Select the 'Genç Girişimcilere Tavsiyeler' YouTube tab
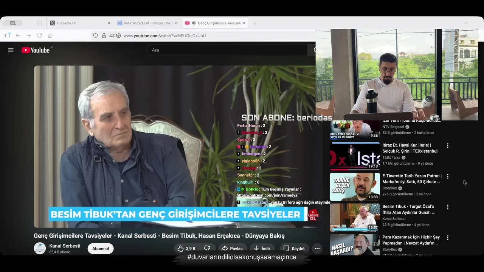Image resolution: width=484 pixels, height=272 pixels. click(x=215, y=23)
